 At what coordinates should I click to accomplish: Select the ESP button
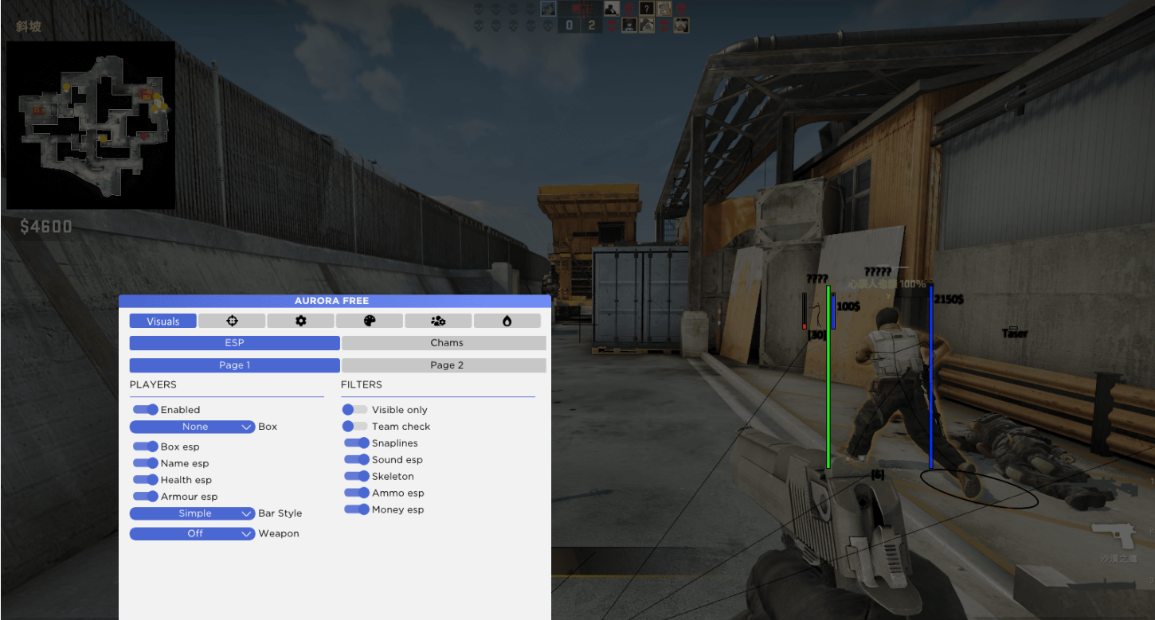coord(234,343)
